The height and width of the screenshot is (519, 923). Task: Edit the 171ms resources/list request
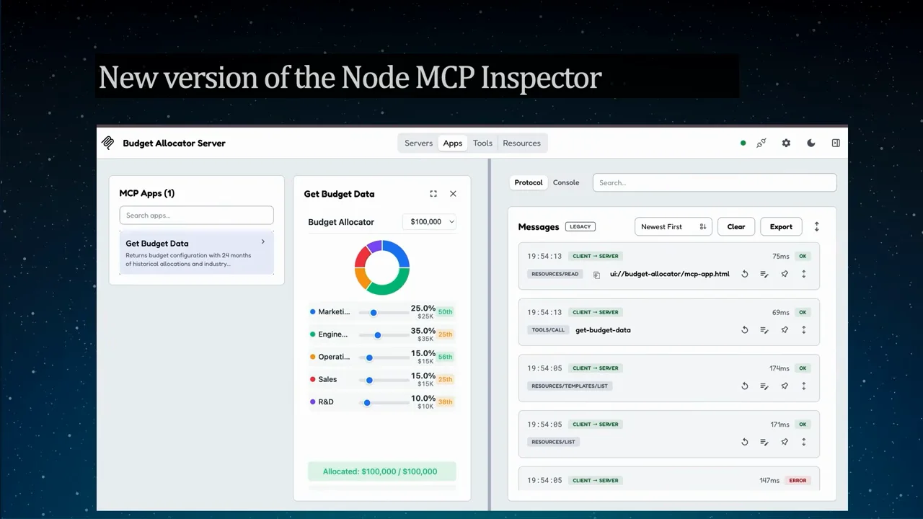coord(764,442)
